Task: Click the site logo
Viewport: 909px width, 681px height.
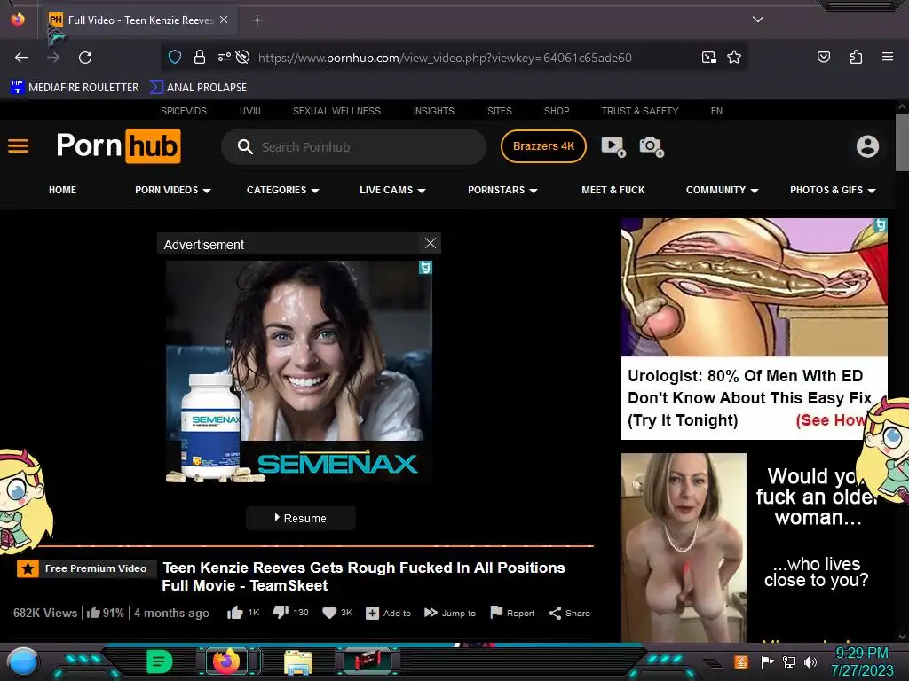Action: click(x=118, y=146)
